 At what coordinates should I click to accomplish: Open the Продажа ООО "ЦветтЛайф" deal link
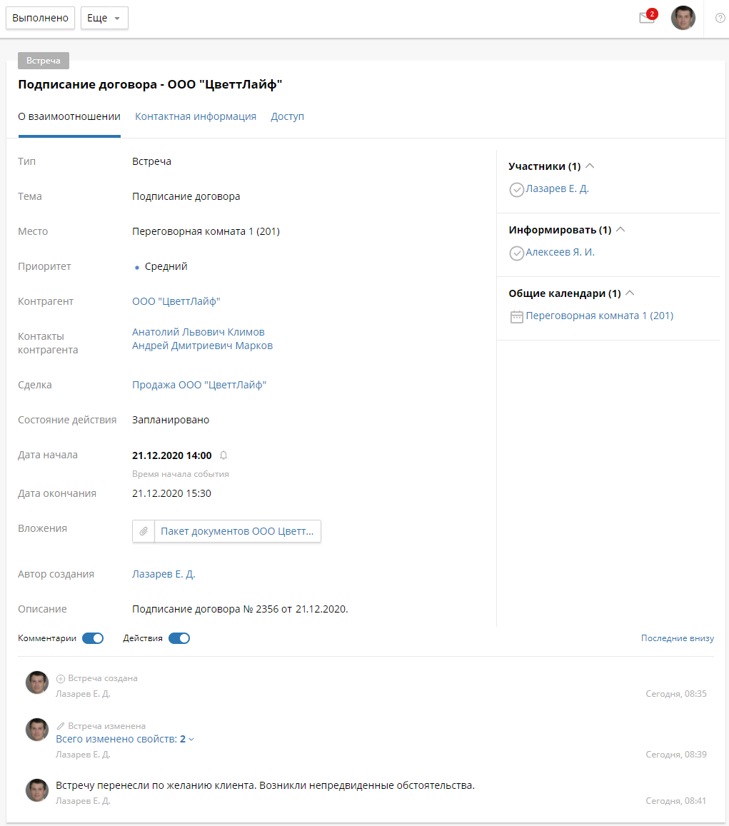(199, 385)
